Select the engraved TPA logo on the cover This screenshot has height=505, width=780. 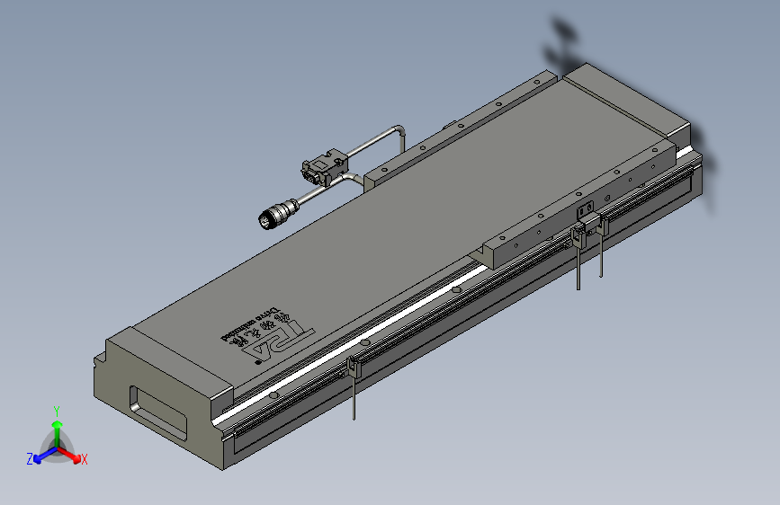(x=269, y=335)
